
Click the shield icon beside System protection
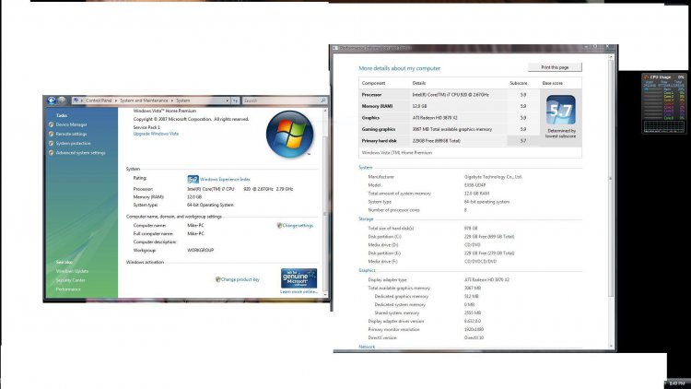point(51,143)
